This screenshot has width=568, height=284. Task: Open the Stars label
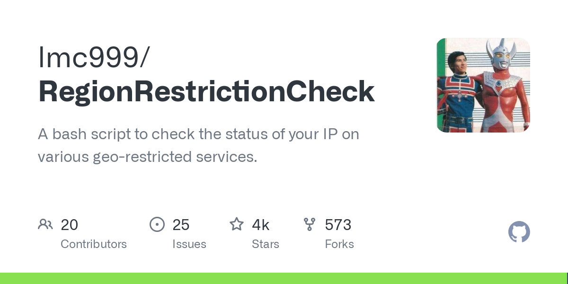tap(266, 244)
